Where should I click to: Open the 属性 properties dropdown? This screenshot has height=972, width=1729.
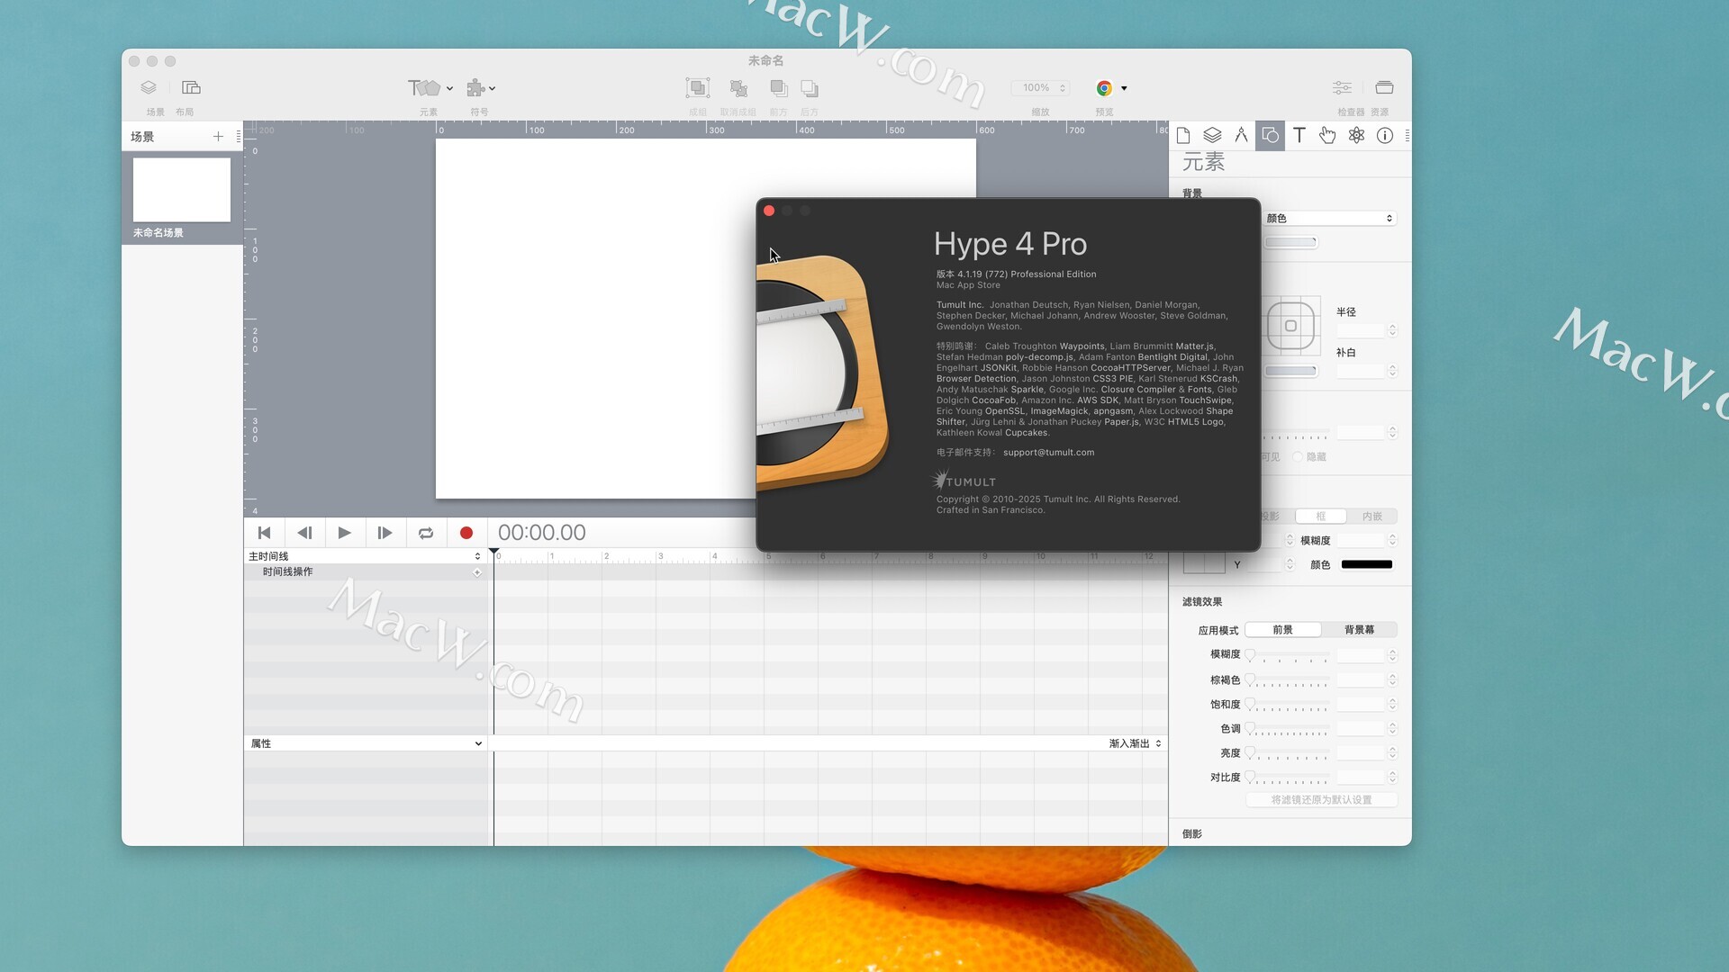click(x=366, y=743)
